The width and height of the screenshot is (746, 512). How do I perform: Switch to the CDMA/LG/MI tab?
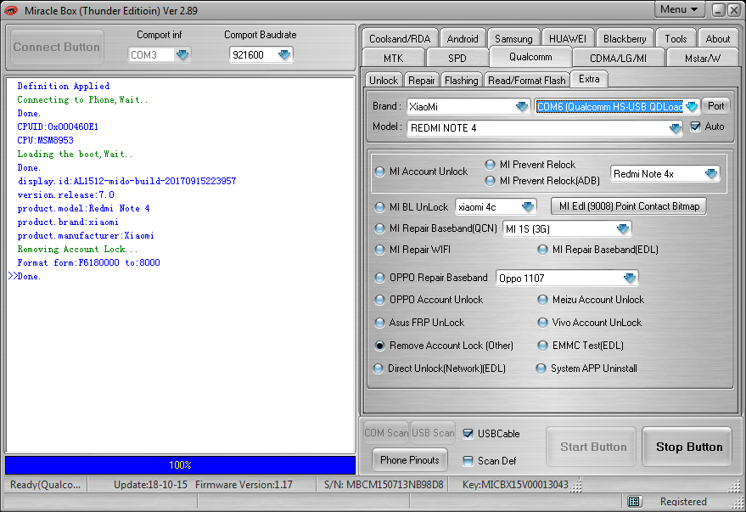[618, 58]
